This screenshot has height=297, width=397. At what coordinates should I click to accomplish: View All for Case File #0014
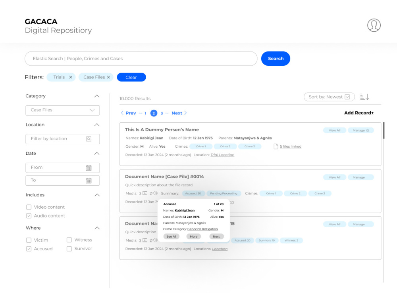[334, 177]
